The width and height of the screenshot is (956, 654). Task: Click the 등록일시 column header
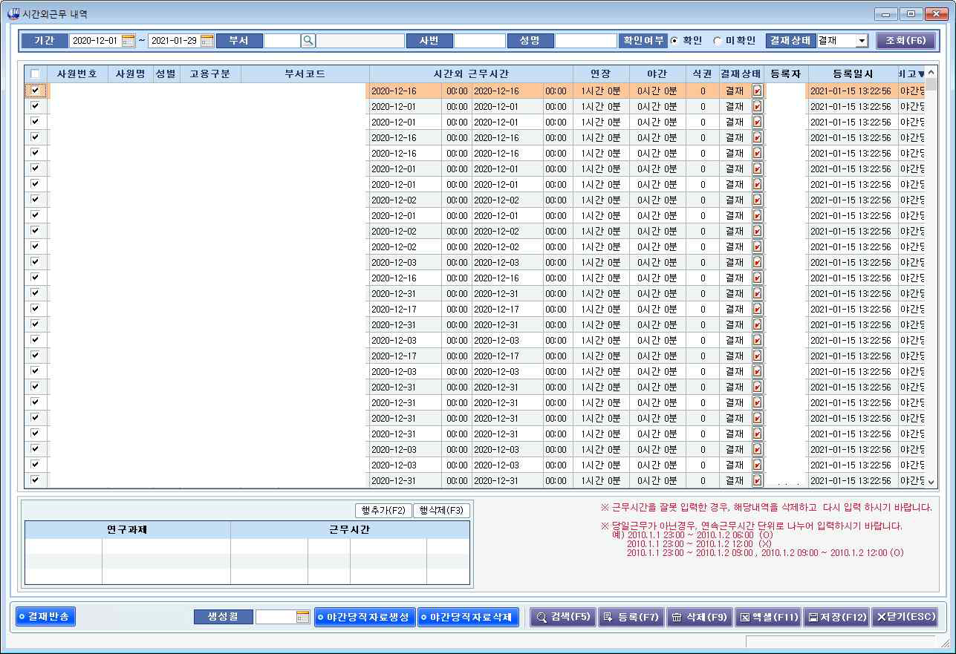click(x=853, y=73)
